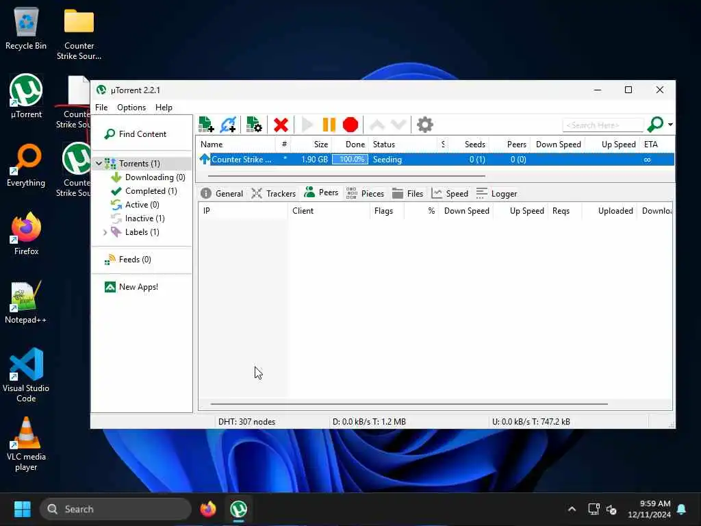Screen dimensions: 701x526
Task: Sort peers by Flags column header
Action: 383,211
